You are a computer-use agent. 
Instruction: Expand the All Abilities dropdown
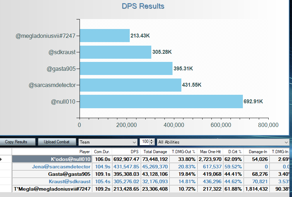[x=223, y=142]
